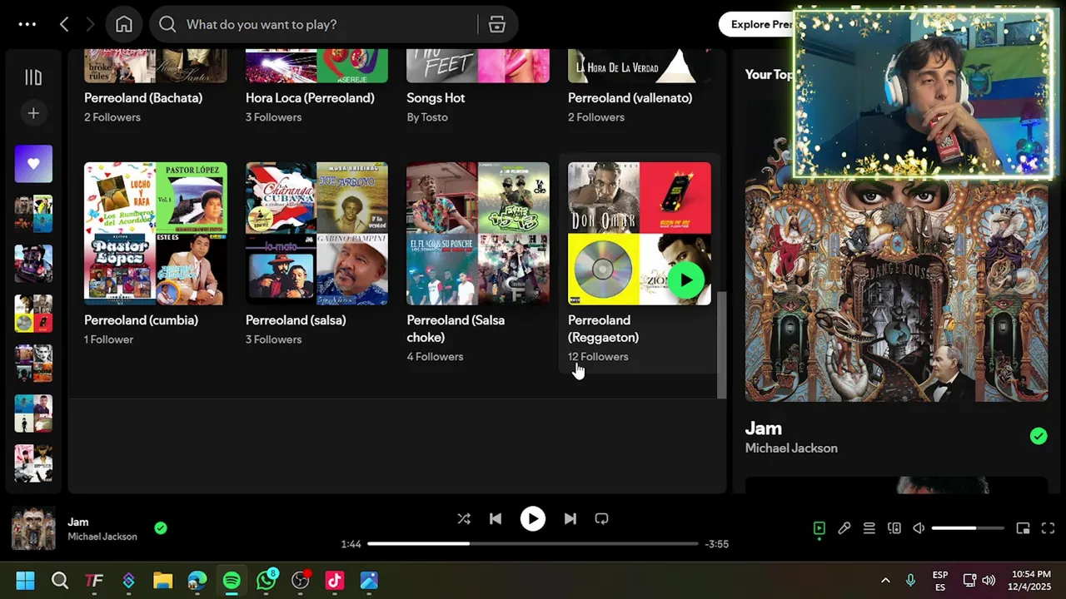The height and width of the screenshot is (599, 1066).
Task: Switch the ESP ES input language
Action: 940,581
